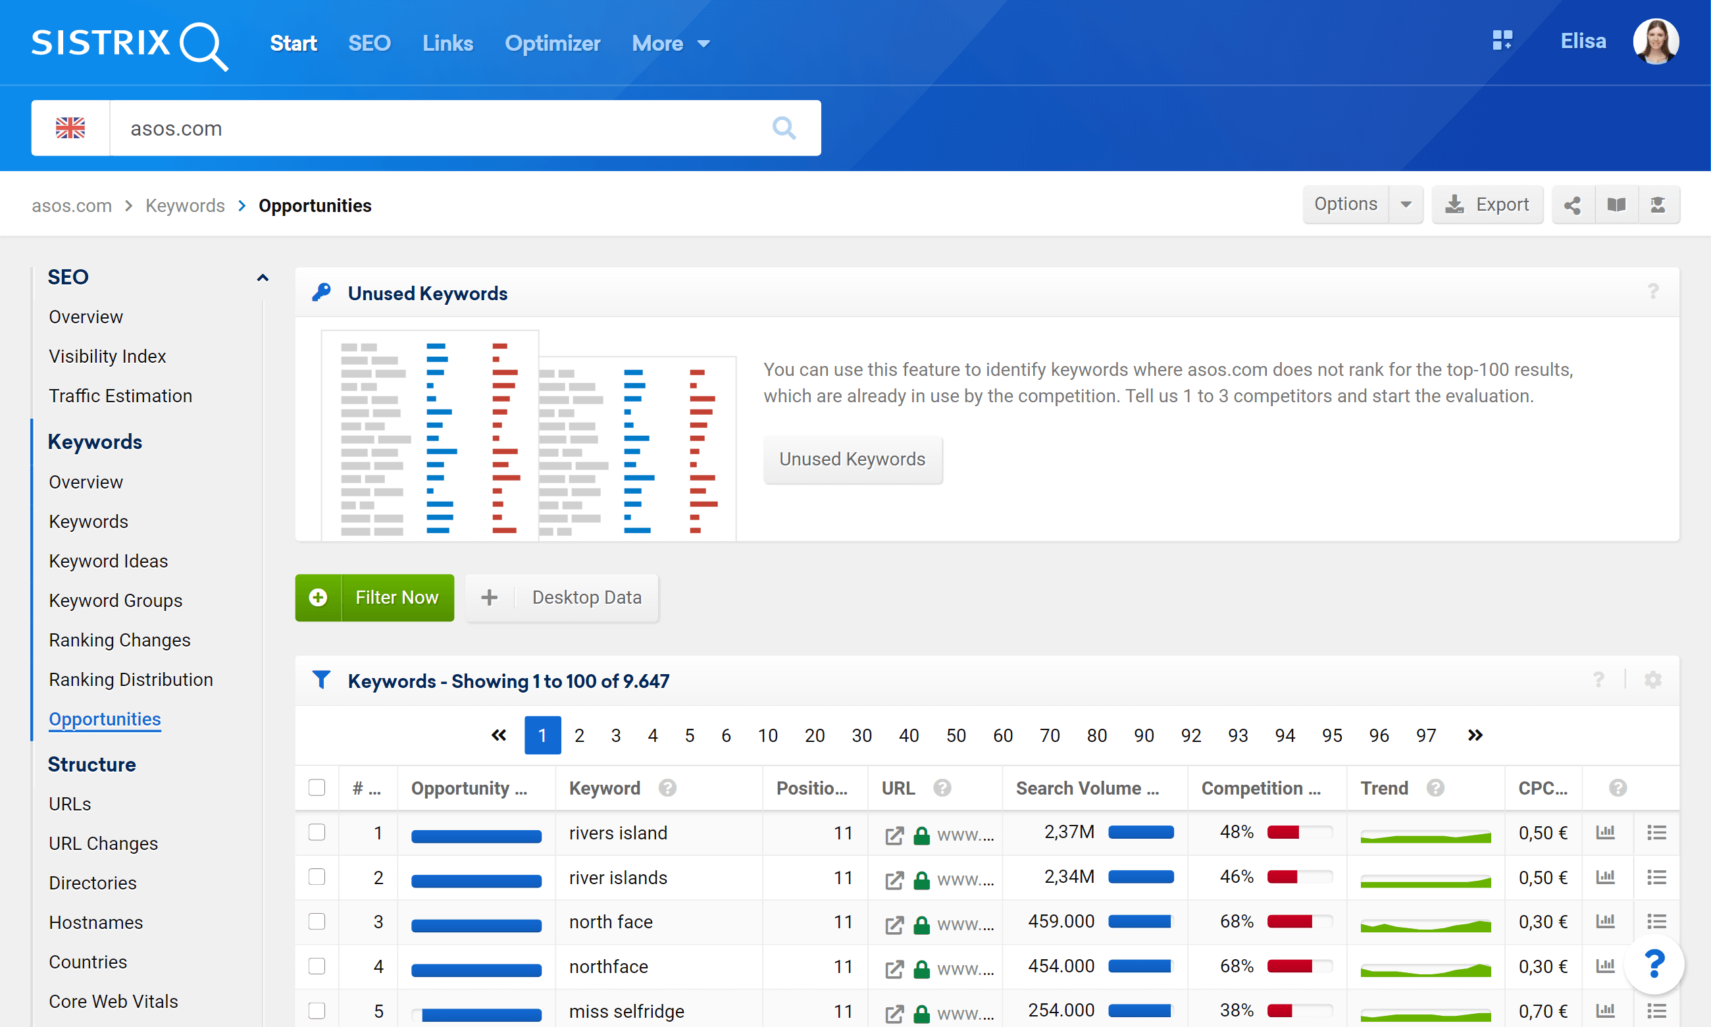Go to asos.com breadcrumb link
1711x1027 pixels.
coord(71,205)
